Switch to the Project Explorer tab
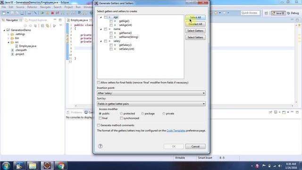The width and height of the screenshot is (302, 170). click(36, 20)
